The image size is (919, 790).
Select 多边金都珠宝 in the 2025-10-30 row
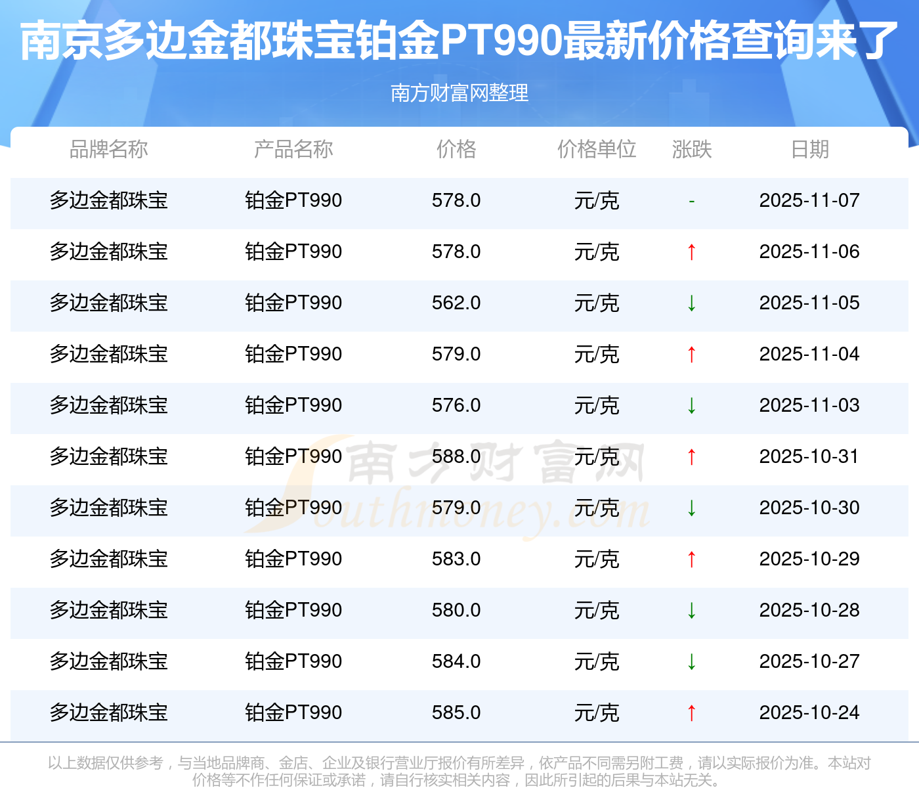point(109,508)
